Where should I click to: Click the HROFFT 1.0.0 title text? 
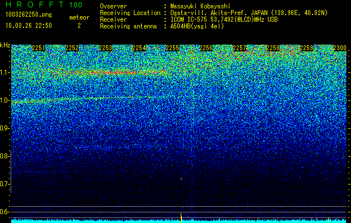44,4
